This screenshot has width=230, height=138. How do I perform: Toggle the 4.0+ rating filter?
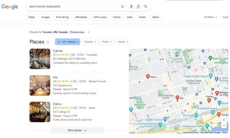pyautogui.click(x=68, y=42)
